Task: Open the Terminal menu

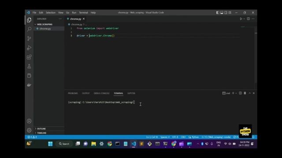Action: (x=83, y=13)
